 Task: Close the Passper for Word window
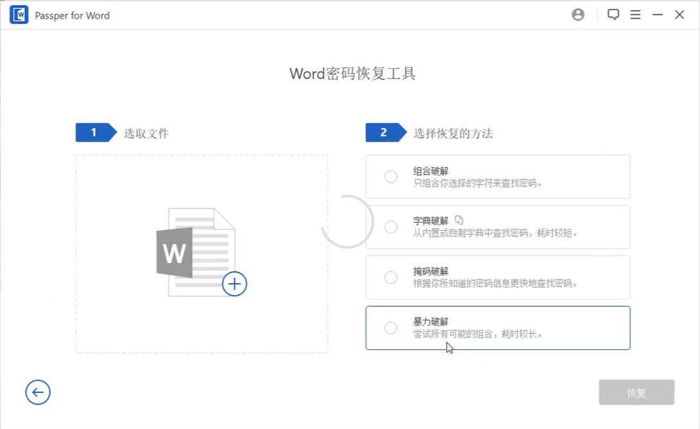coord(679,15)
